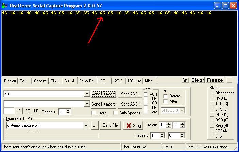This screenshot has width=239, height=152.
Task: Click the dump file progress bar
Action: point(52,136)
